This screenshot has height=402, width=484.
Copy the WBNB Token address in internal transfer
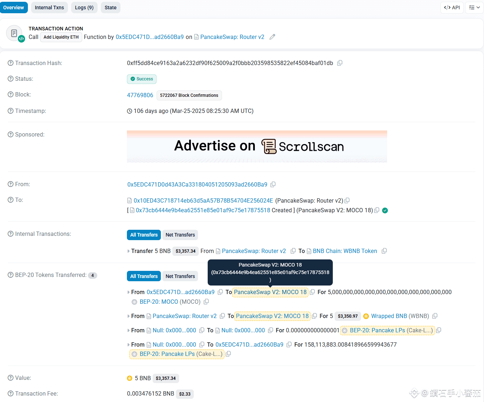click(x=384, y=251)
